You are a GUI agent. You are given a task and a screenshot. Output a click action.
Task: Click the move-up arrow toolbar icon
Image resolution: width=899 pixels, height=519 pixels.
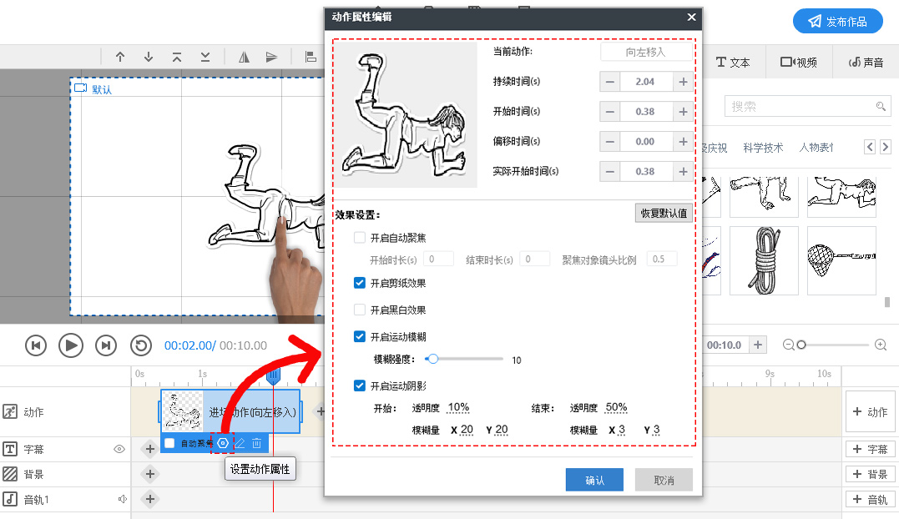click(120, 57)
